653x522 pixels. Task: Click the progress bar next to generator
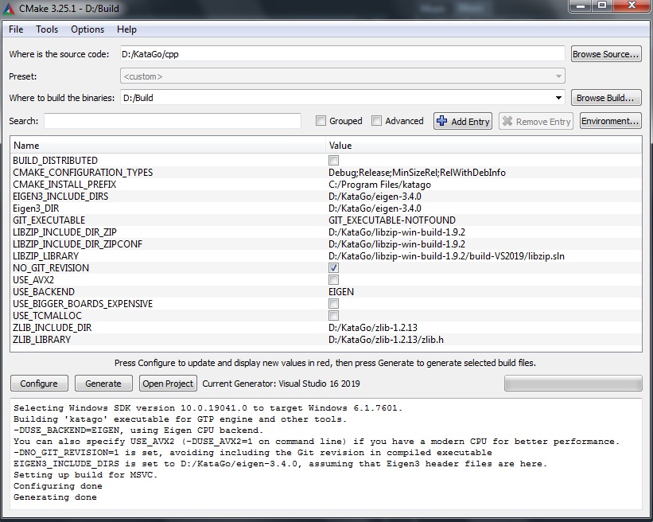tap(573, 384)
